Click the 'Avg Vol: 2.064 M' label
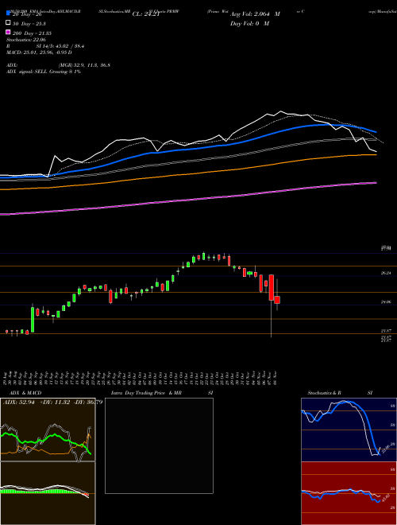The image size is (397, 525). [x=255, y=14]
